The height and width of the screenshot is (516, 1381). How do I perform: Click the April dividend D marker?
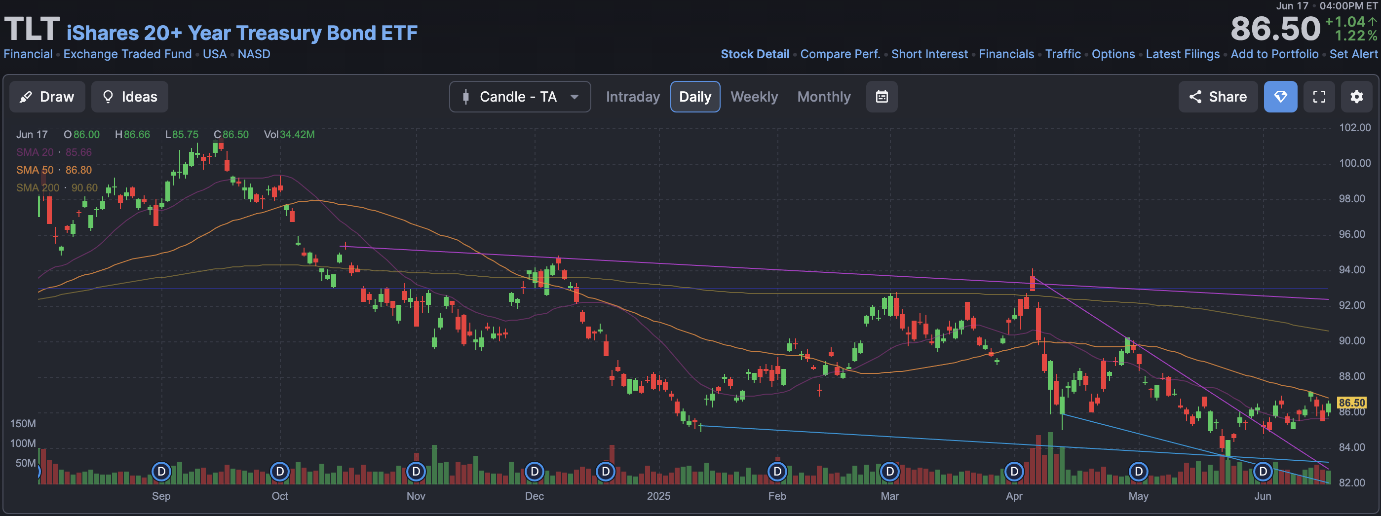pos(1014,472)
